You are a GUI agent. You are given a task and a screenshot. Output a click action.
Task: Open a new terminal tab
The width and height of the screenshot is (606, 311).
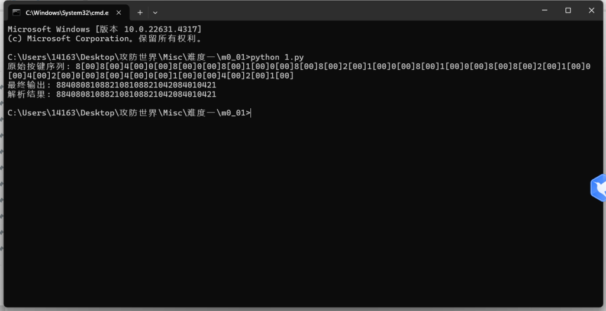tap(140, 12)
